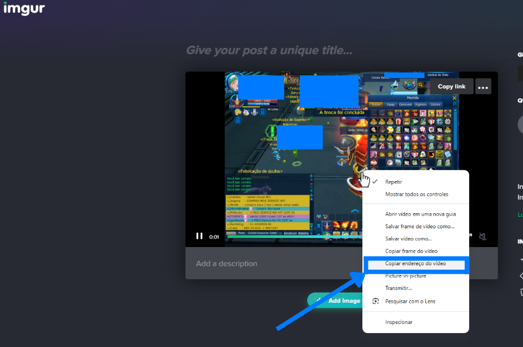Choose Copiar endereço do vídeo

(x=416, y=263)
